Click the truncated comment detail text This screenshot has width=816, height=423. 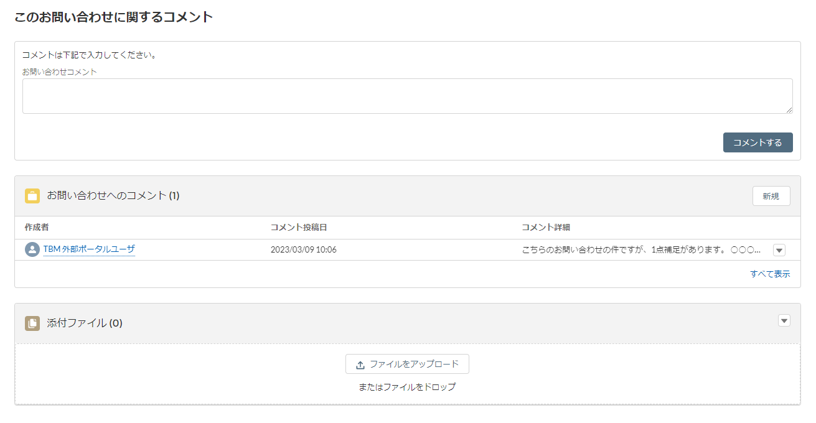[641, 250]
